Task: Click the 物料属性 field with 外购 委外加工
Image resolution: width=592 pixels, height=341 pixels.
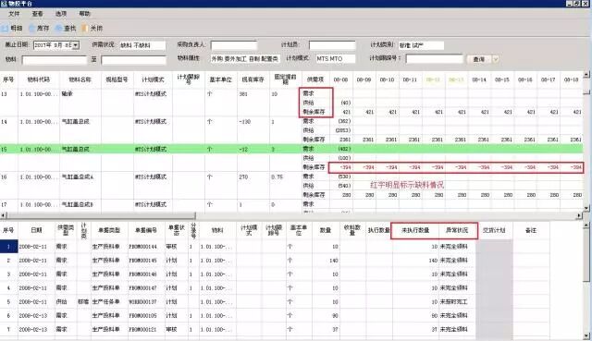Action: (245, 59)
